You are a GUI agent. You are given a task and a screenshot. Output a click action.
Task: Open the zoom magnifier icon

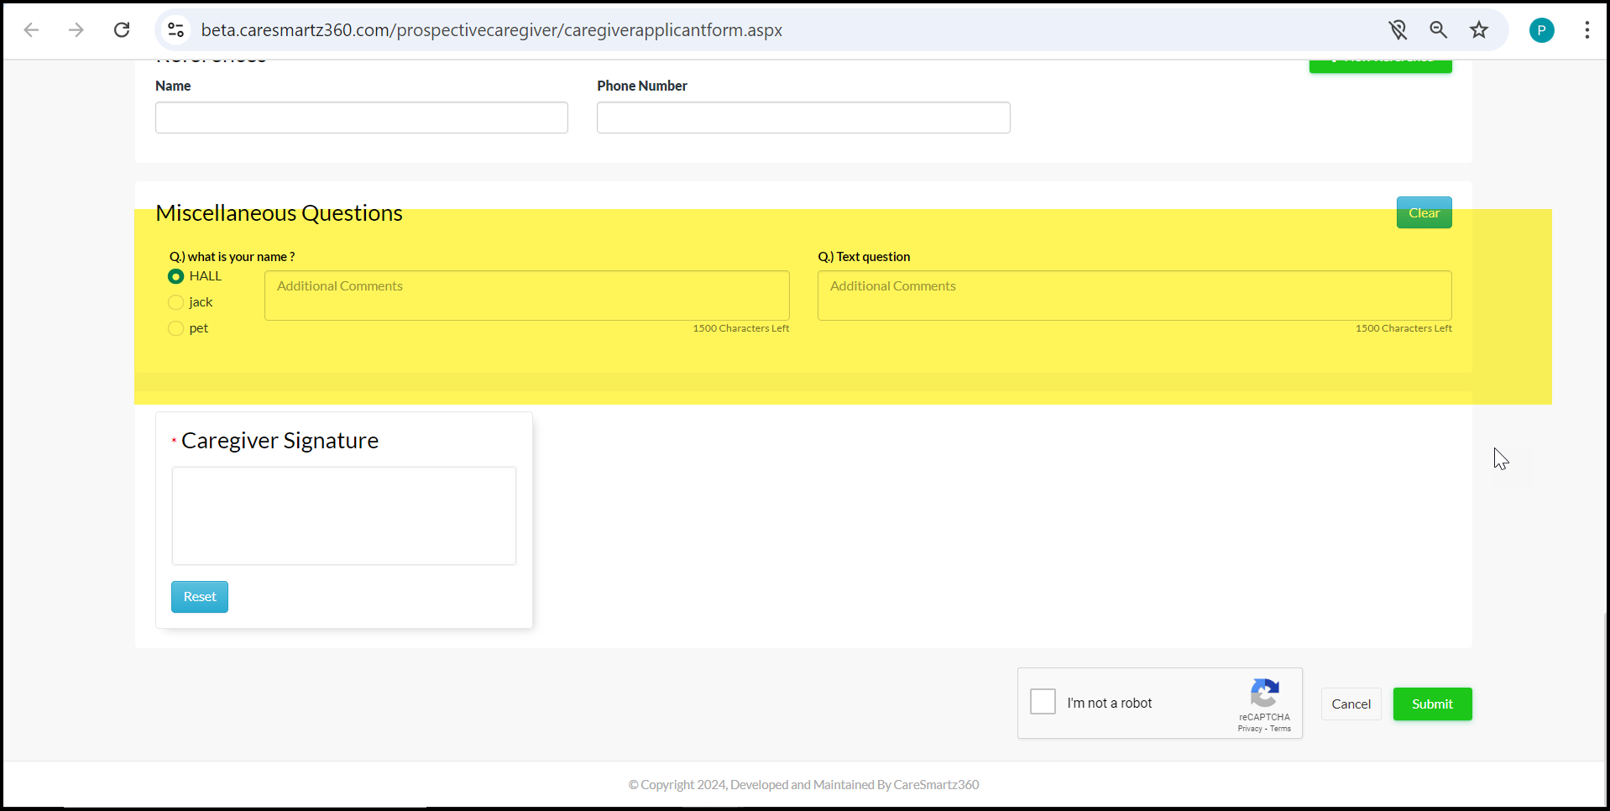(1438, 30)
